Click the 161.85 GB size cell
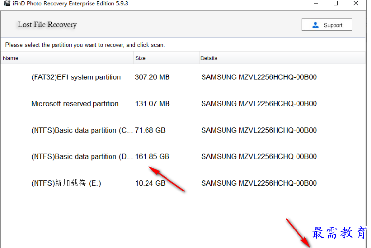The image size is (371, 248). [152, 157]
